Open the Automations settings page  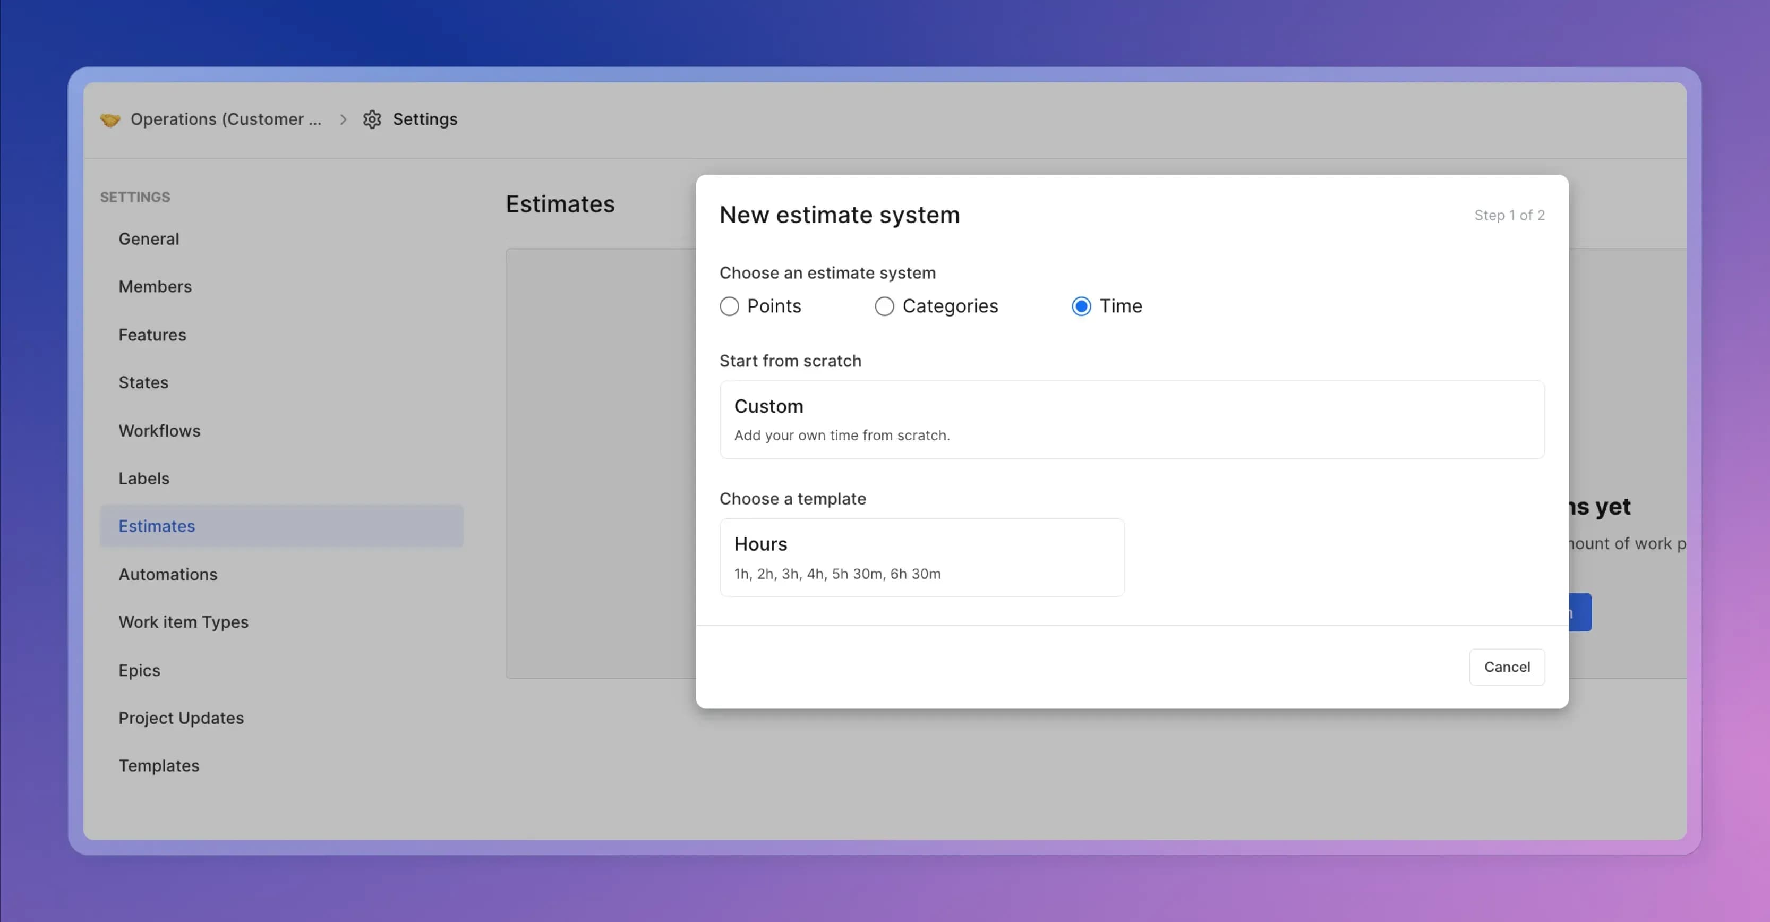(168, 574)
